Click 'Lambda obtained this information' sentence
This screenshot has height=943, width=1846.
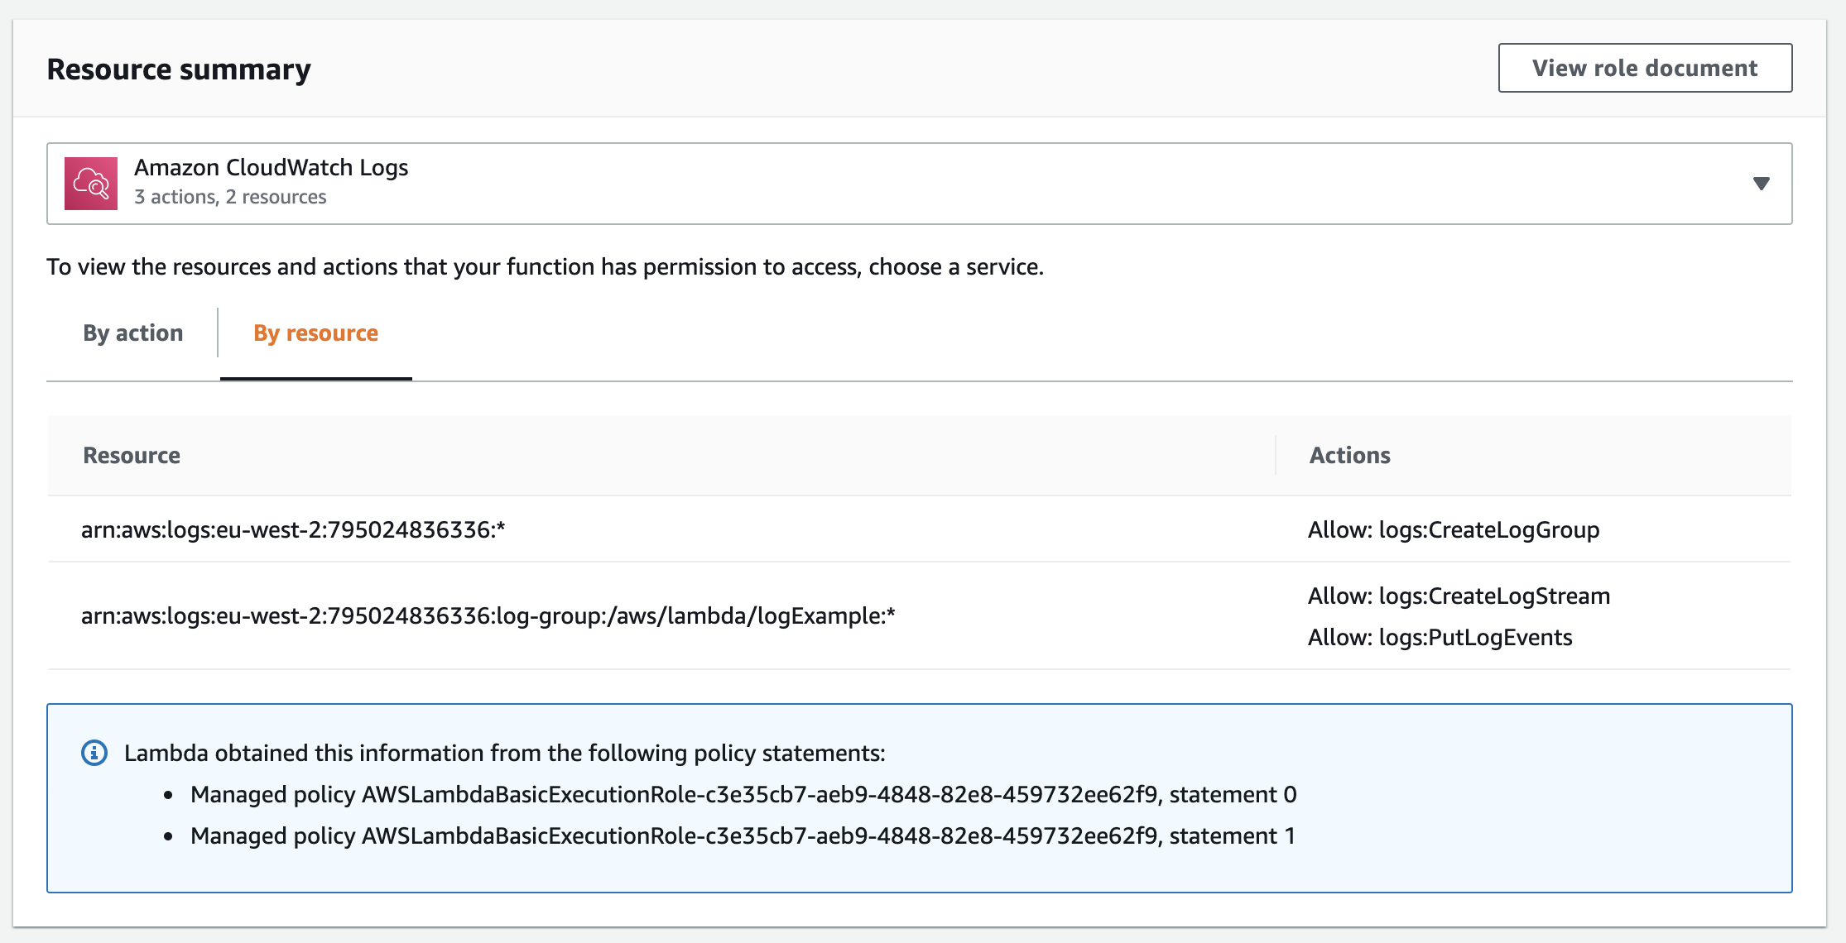tap(505, 753)
